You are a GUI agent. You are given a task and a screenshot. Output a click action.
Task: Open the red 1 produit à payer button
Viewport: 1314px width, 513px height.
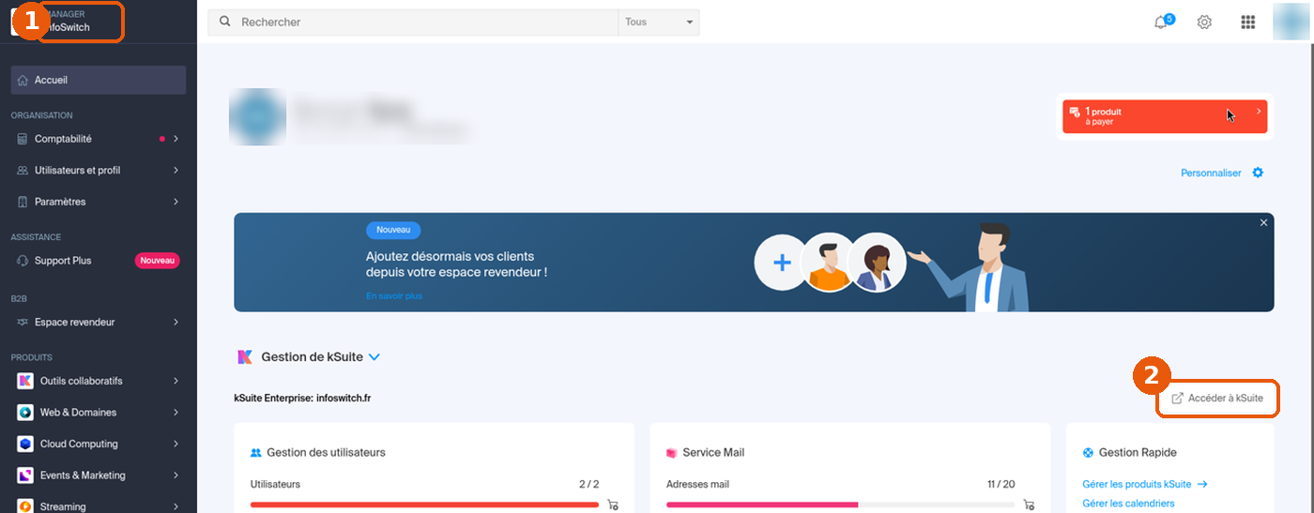1165,116
